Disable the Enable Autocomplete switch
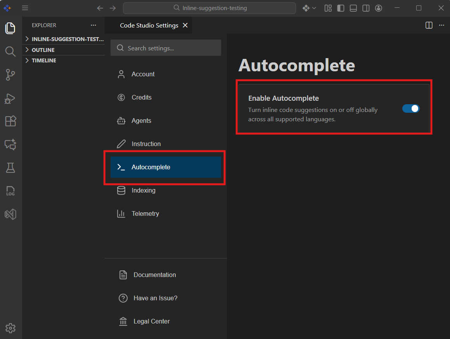The image size is (450, 339). coord(411,108)
